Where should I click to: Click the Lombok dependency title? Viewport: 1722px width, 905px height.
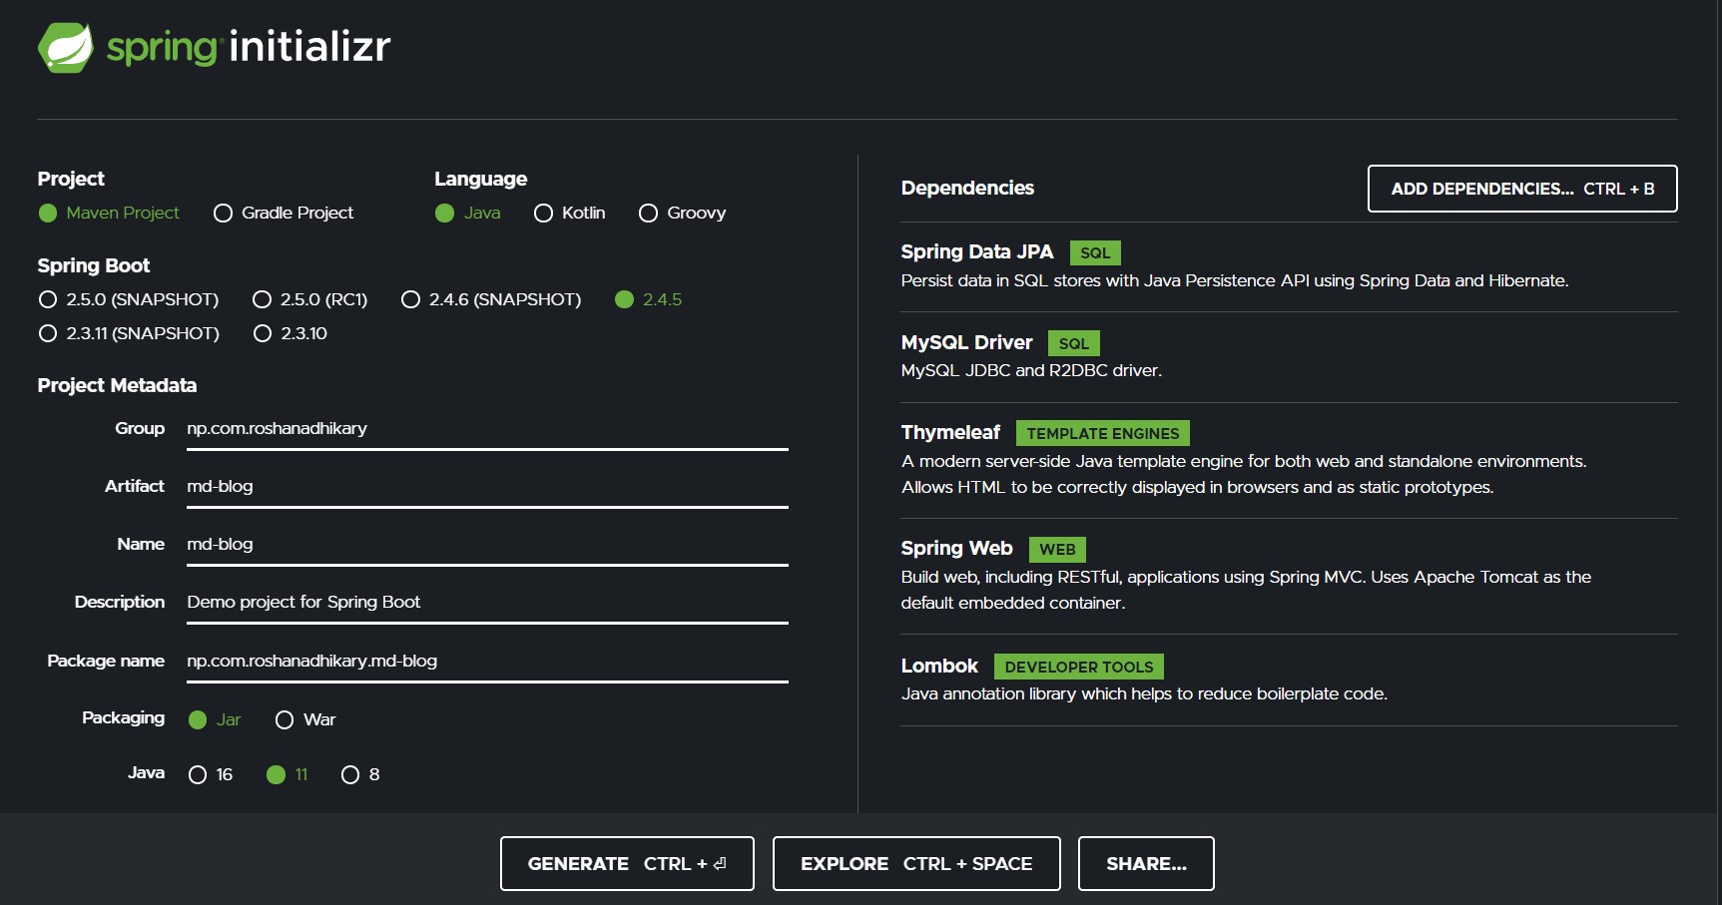(x=939, y=666)
